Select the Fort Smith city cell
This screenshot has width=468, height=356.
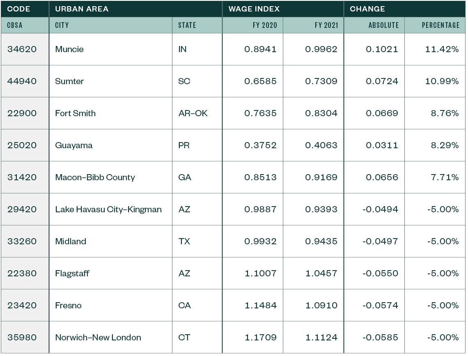click(x=75, y=113)
